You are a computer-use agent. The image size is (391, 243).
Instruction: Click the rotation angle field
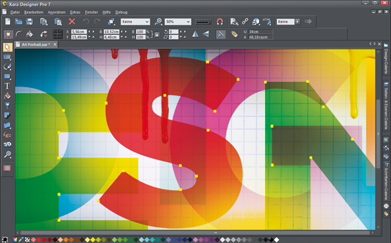point(173,32)
